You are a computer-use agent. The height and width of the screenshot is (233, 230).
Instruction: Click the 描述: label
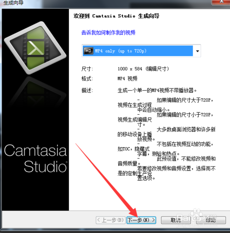point(87,90)
